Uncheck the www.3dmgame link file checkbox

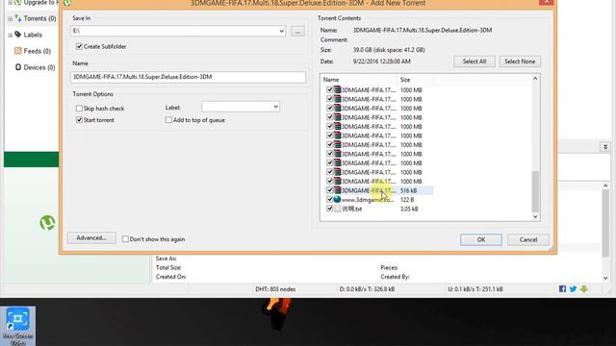329,199
